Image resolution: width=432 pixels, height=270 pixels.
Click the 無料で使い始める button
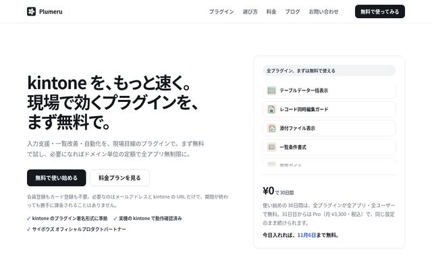pos(57,178)
